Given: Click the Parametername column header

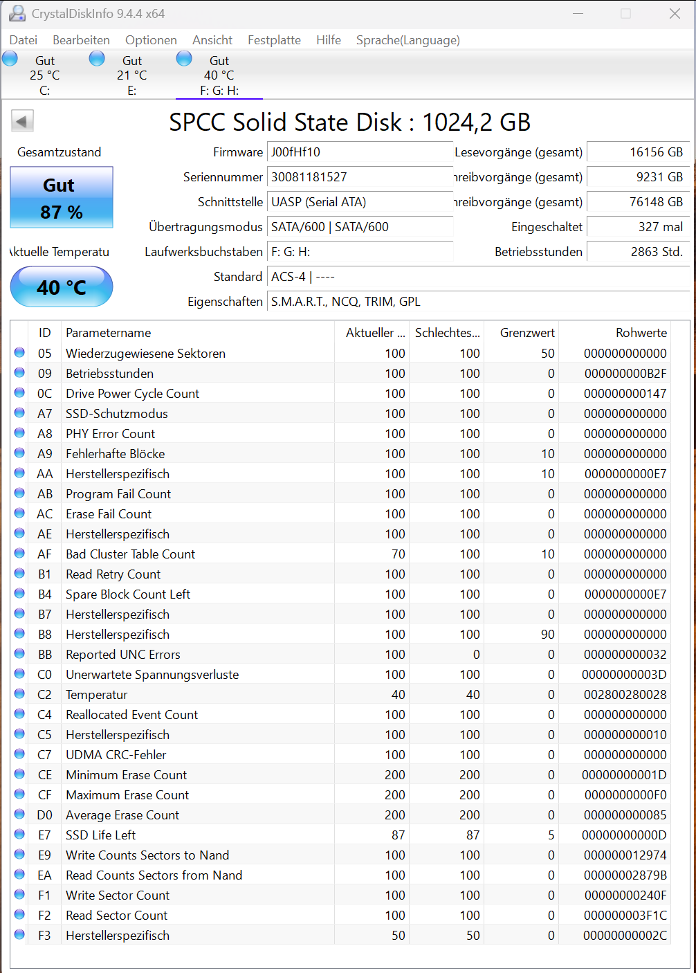Looking at the screenshot, I should [198, 333].
